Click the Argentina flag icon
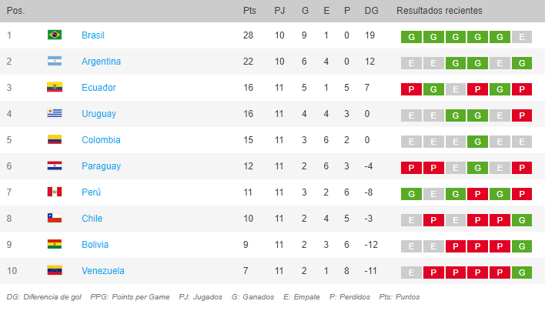The image size is (545, 311). (55, 61)
